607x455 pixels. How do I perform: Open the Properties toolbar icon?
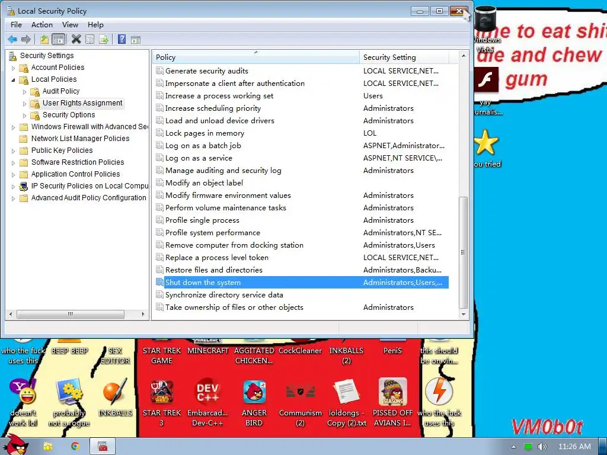pos(90,39)
